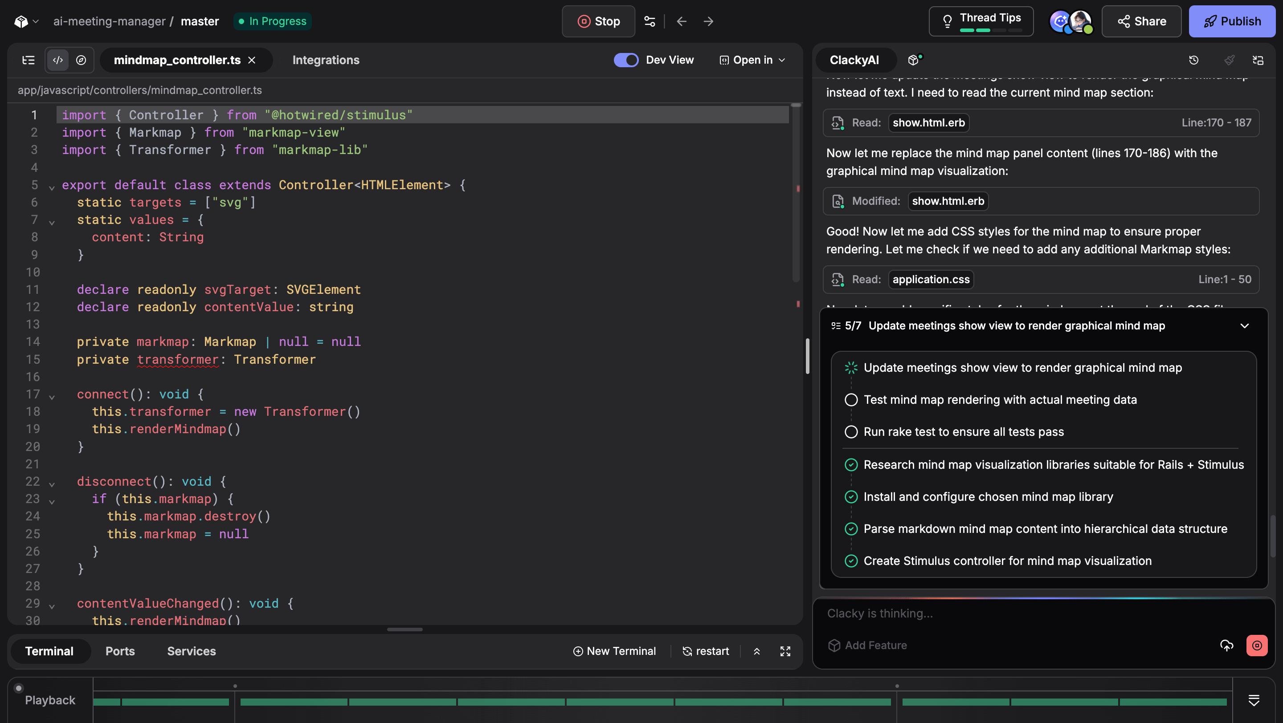The width and height of the screenshot is (1283, 723).
Task: Open the compass preview icon
Action: 81,60
